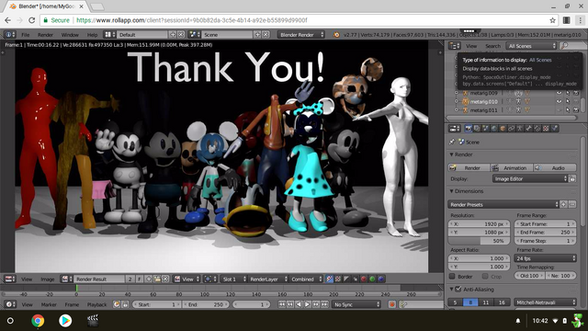Open the Play Store icon on shelf
Screen dimensions: 588x331
[x=65, y=321]
